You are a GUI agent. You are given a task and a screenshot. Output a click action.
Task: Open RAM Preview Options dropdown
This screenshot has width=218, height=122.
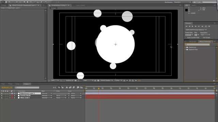pyautogui.click(x=196, y=30)
